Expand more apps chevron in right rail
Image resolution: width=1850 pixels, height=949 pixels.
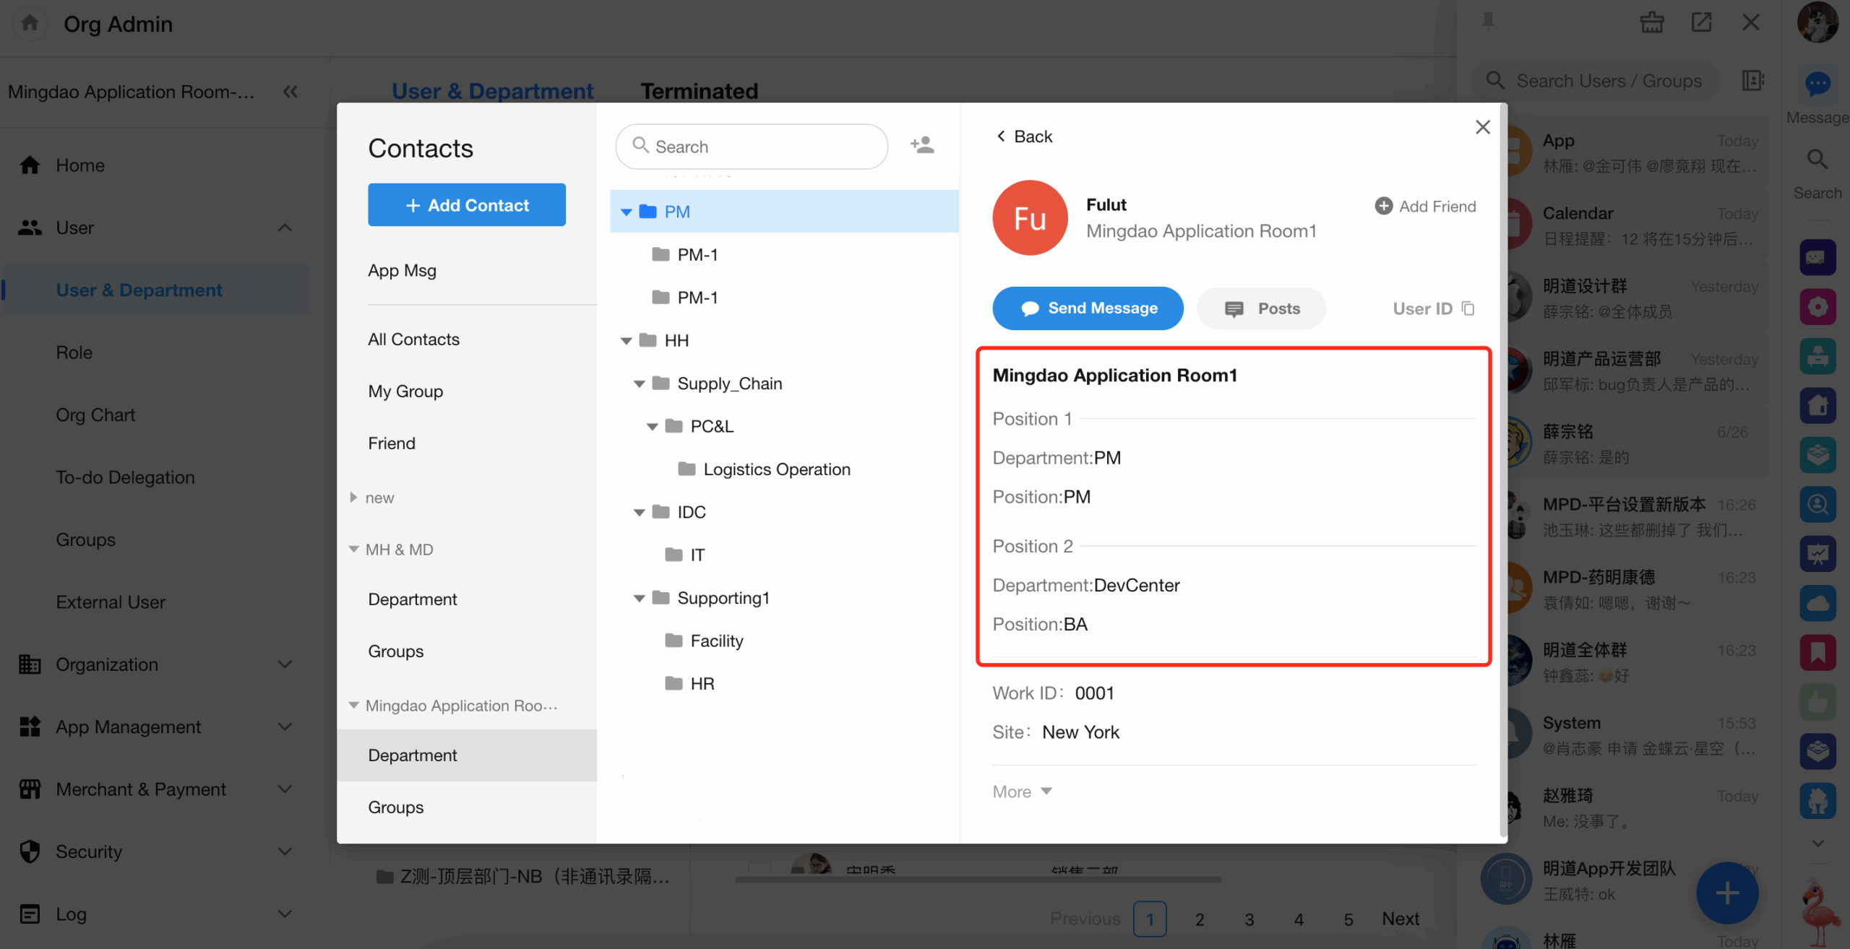[x=1817, y=844]
